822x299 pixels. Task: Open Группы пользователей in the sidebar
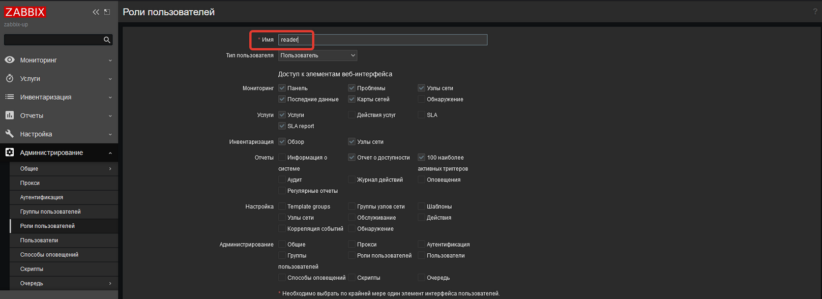pos(64,212)
